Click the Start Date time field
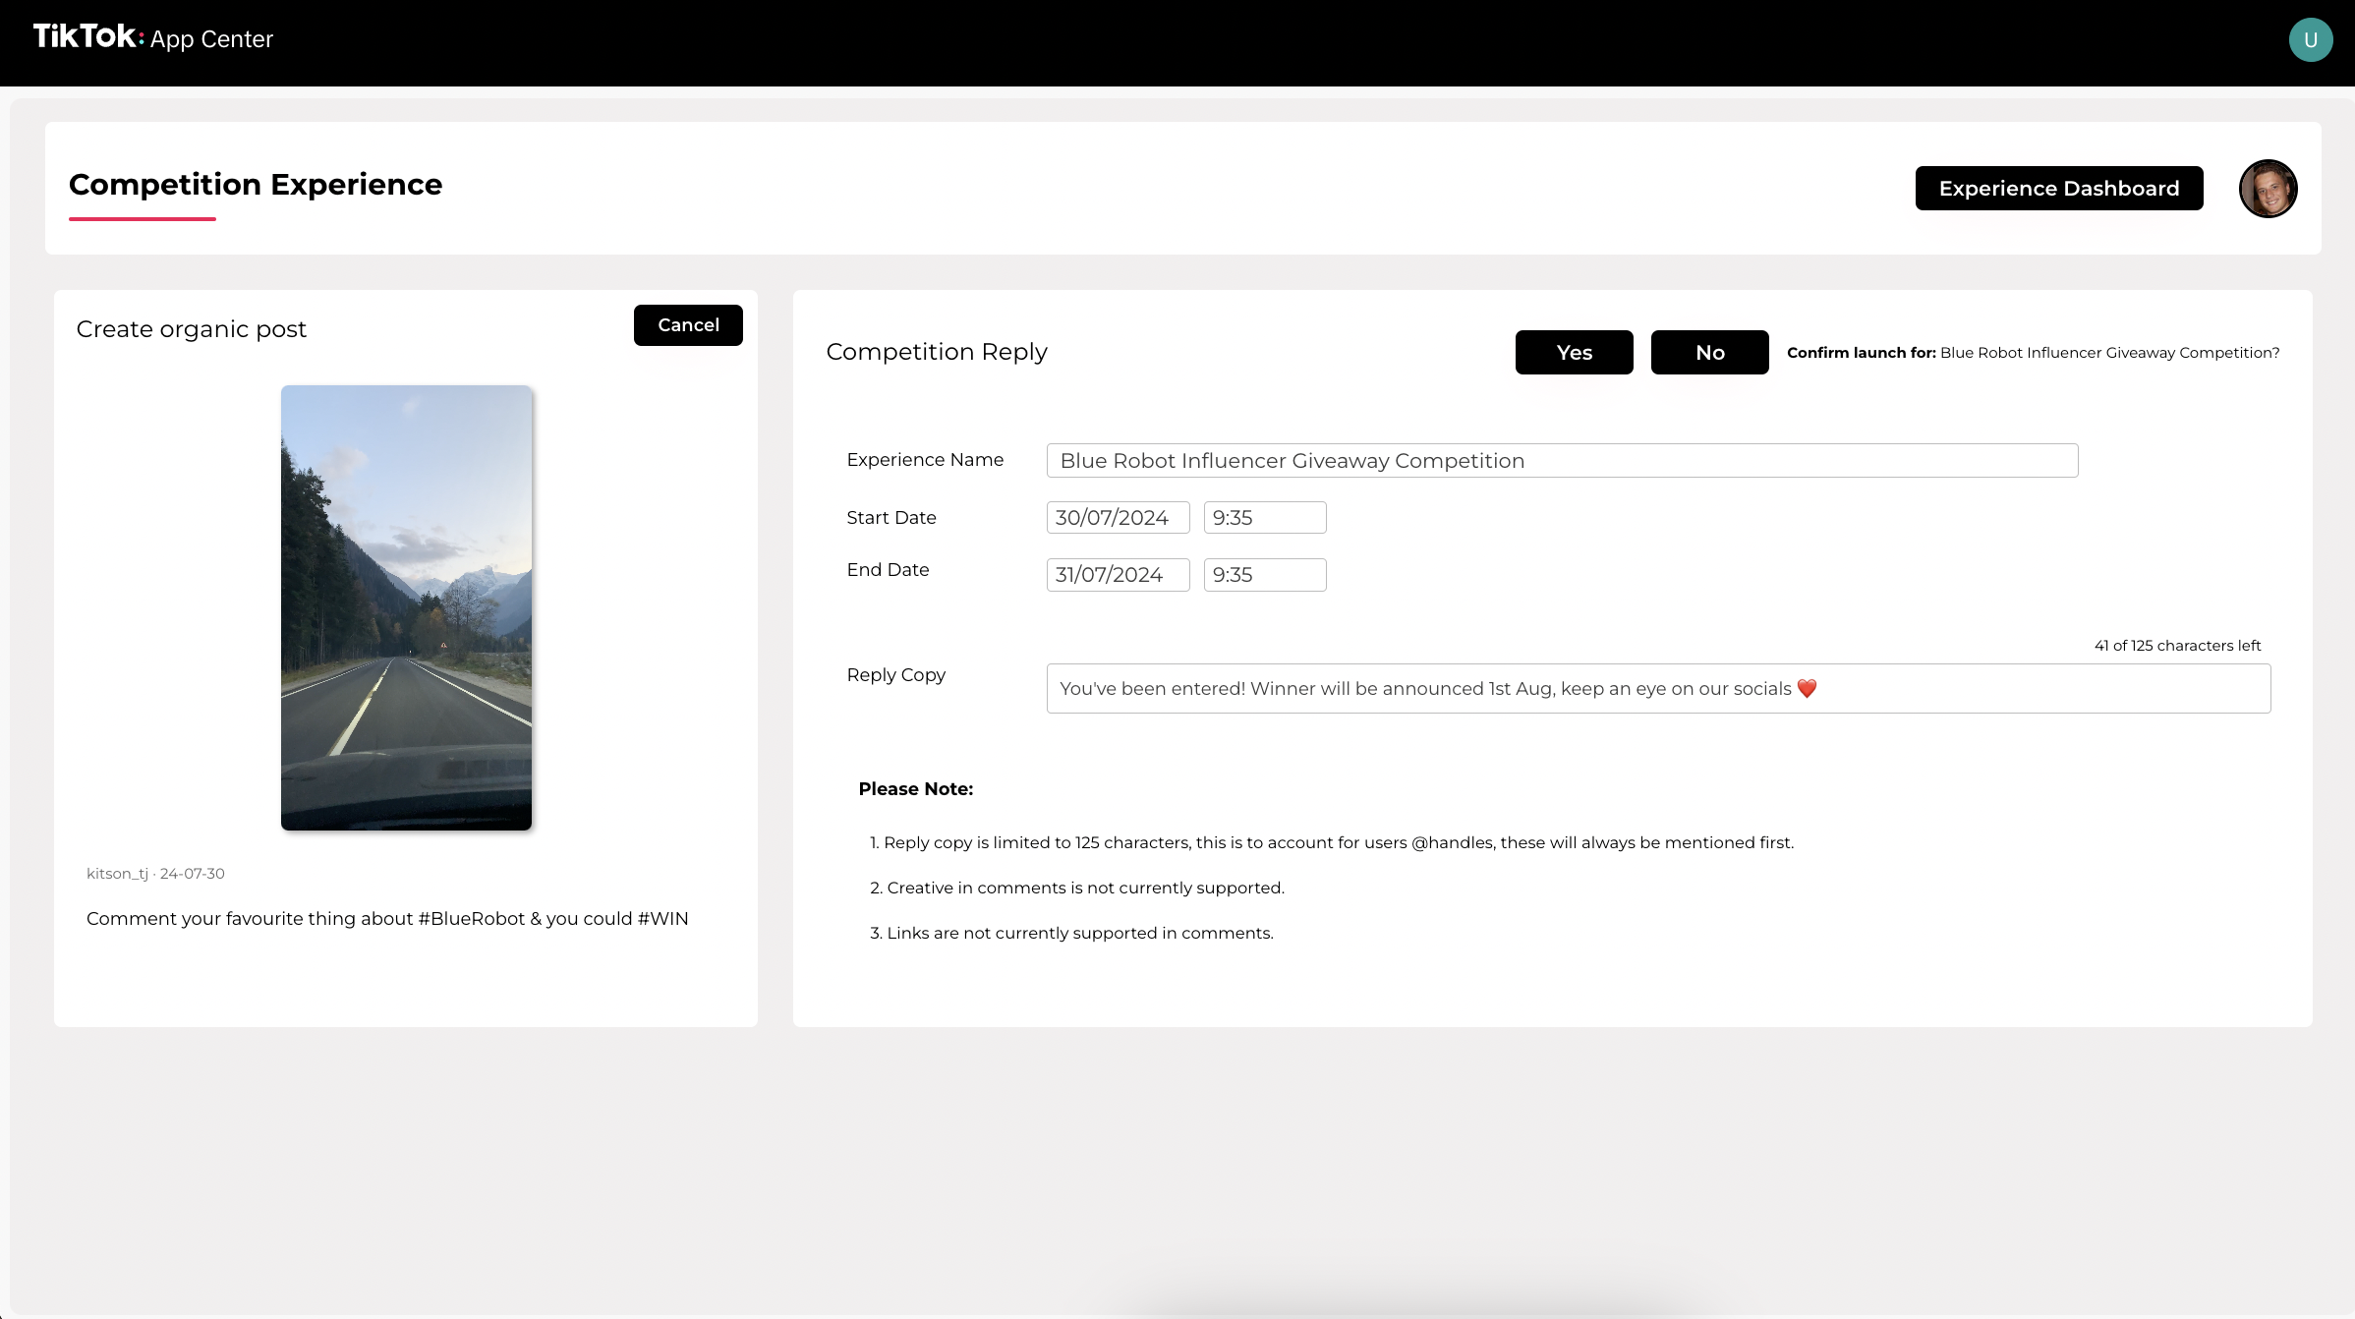This screenshot has width=2355, height=1319. [x=1264, y=518]
